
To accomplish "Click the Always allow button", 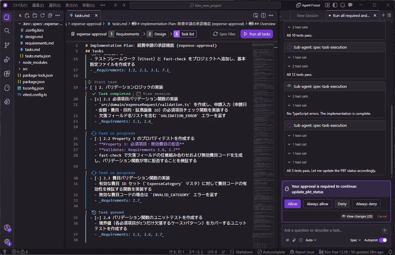I will (318, 204).
